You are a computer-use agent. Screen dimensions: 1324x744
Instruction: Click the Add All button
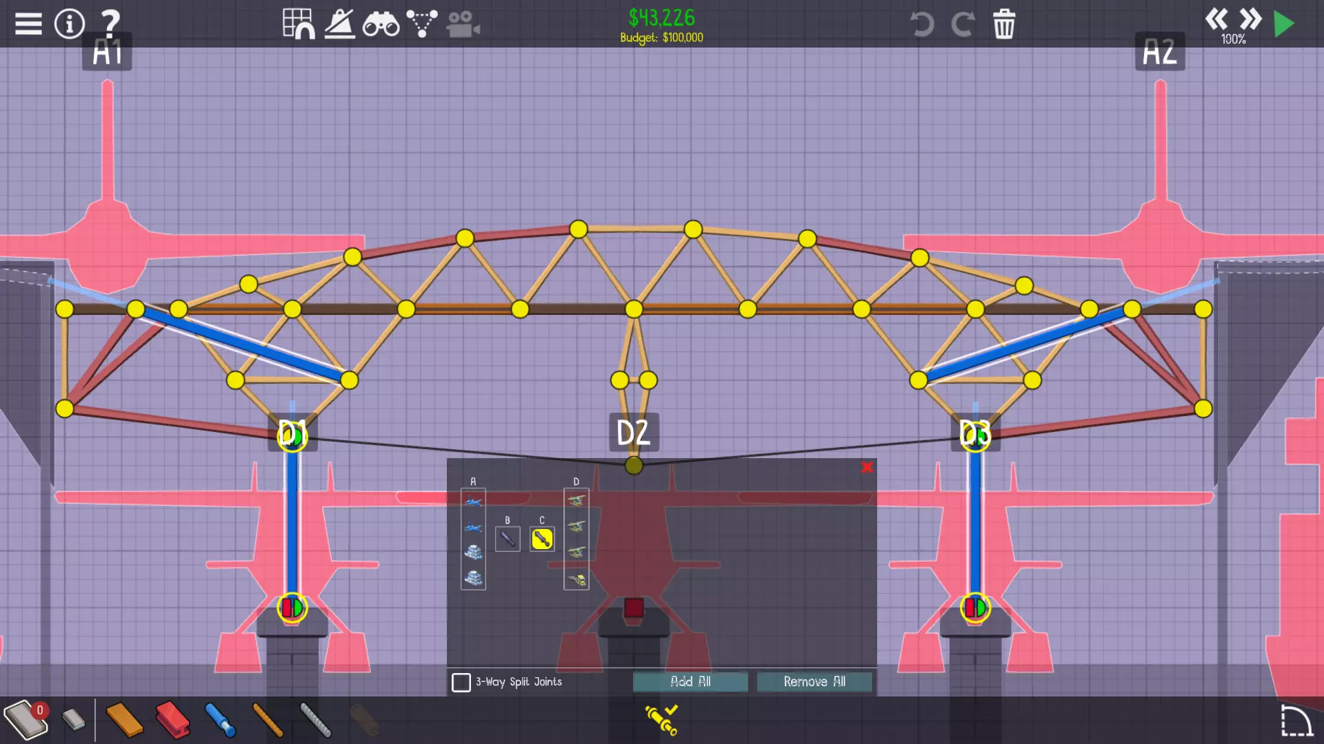[x=690, y=681]
